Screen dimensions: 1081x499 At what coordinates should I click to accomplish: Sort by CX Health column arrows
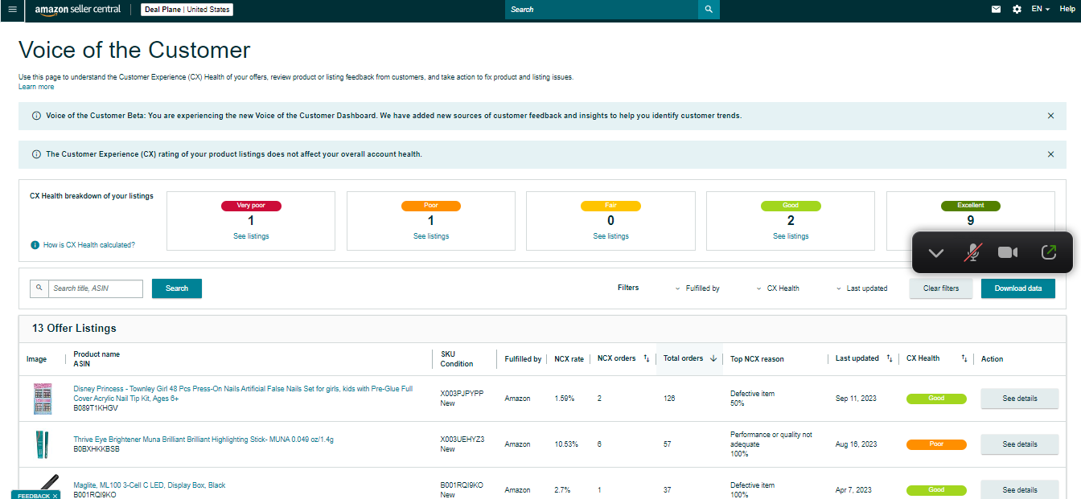point(964,359)
